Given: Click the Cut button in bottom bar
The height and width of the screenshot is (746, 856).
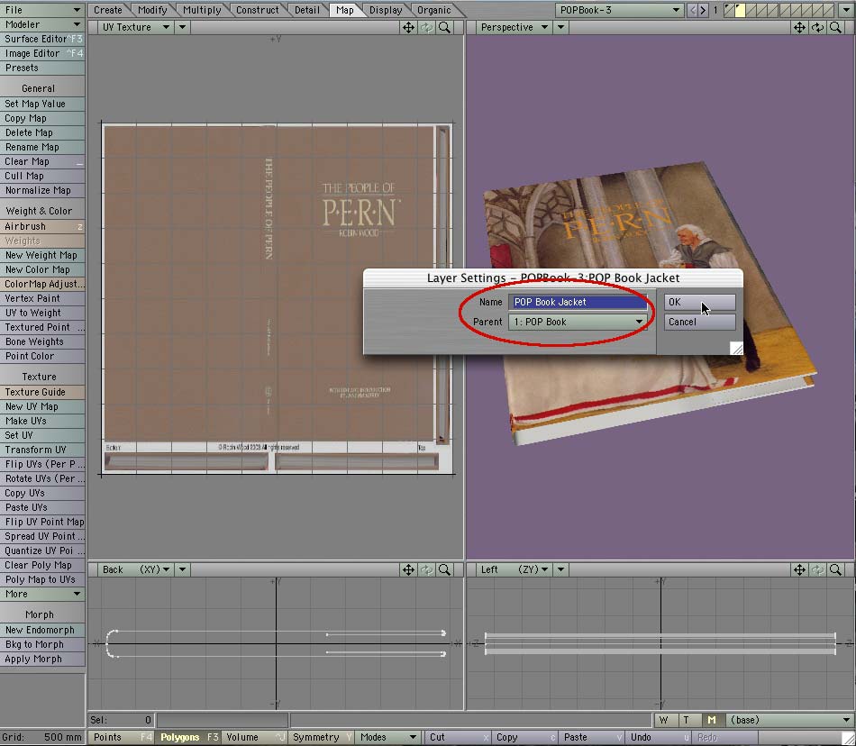Looking at the screenshot, I should pos(458,737).
